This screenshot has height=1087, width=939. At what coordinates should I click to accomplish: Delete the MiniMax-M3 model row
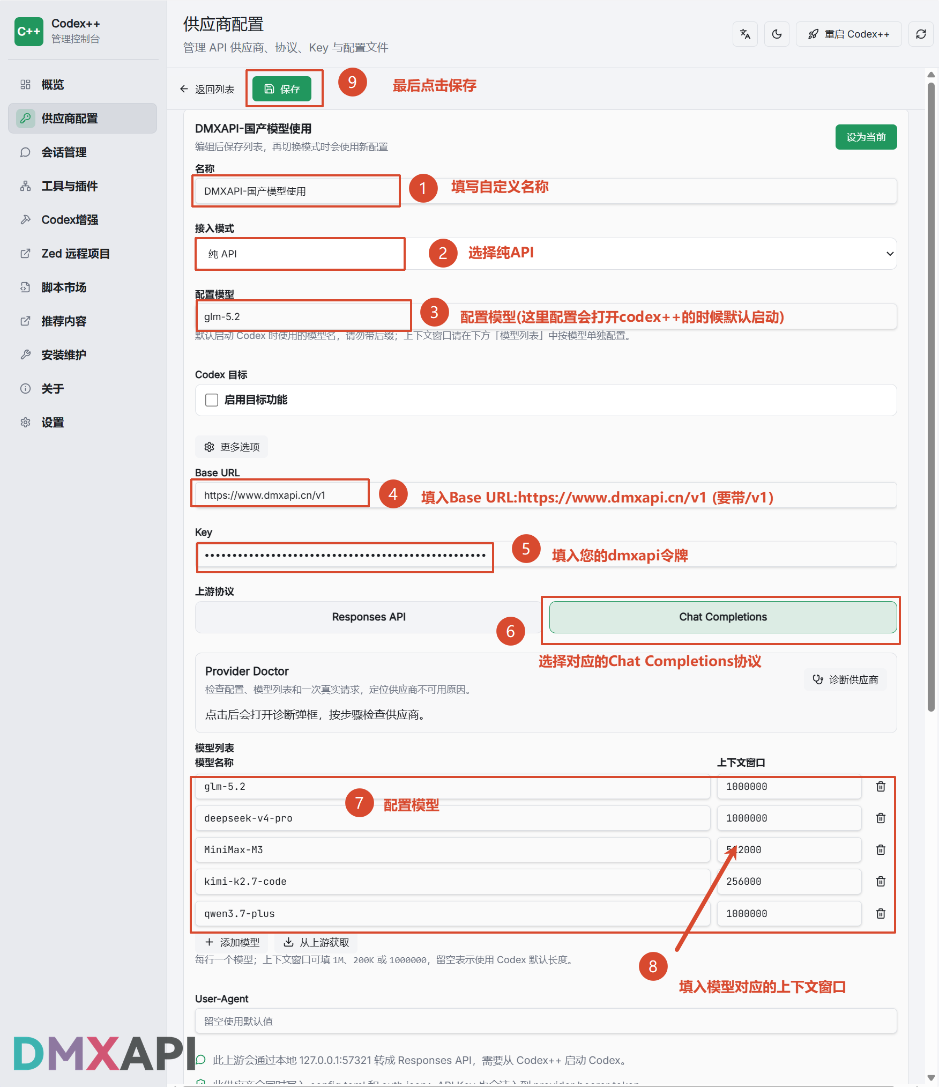(881, 850)
